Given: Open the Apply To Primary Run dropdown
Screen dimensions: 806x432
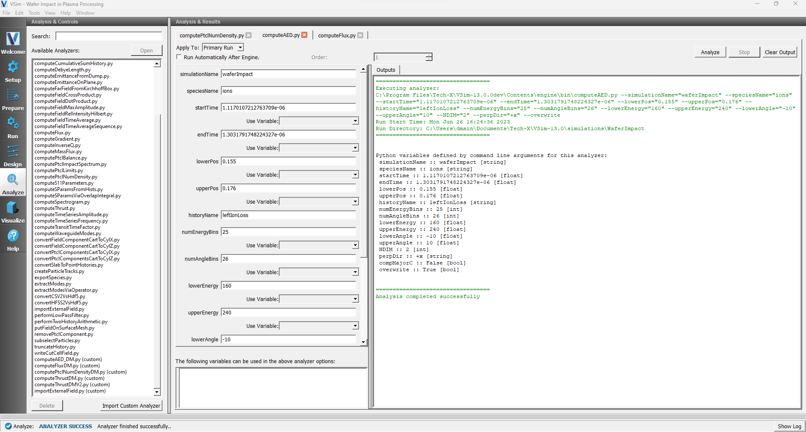Looking at the screenshot, I should (223, 47).
